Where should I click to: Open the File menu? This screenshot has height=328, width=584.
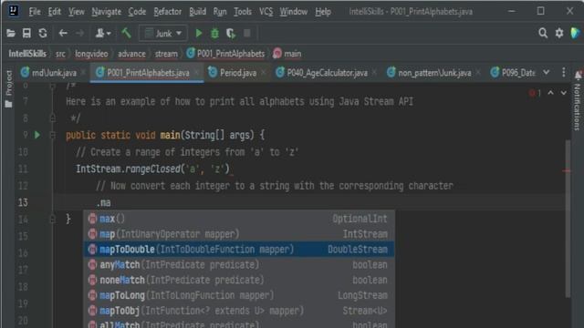click(35, 12)
